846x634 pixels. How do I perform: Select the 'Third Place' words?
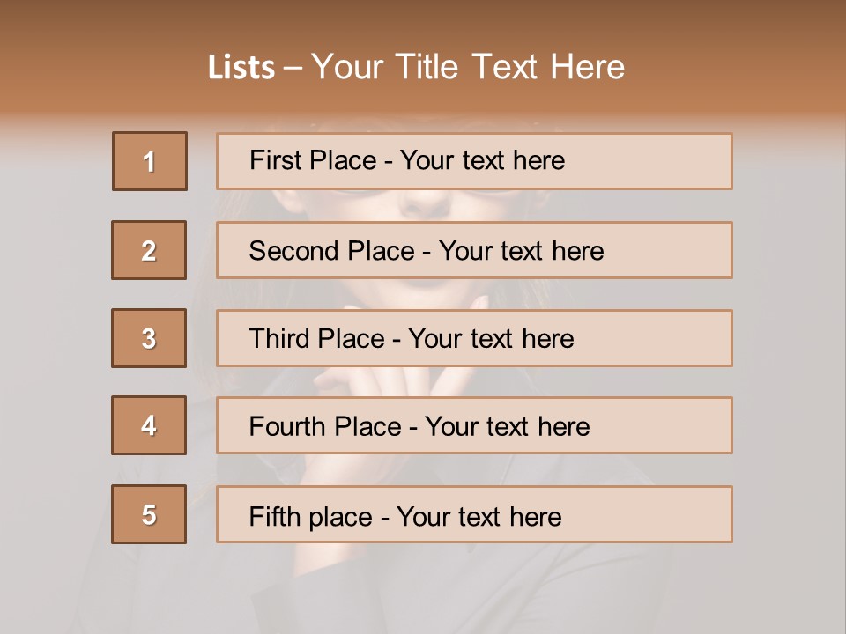(x=316, y=339)
